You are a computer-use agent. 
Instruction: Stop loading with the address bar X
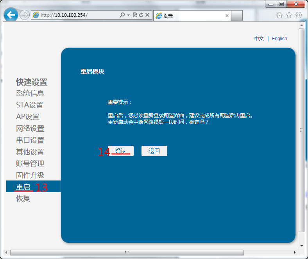(x=147, y=15)
